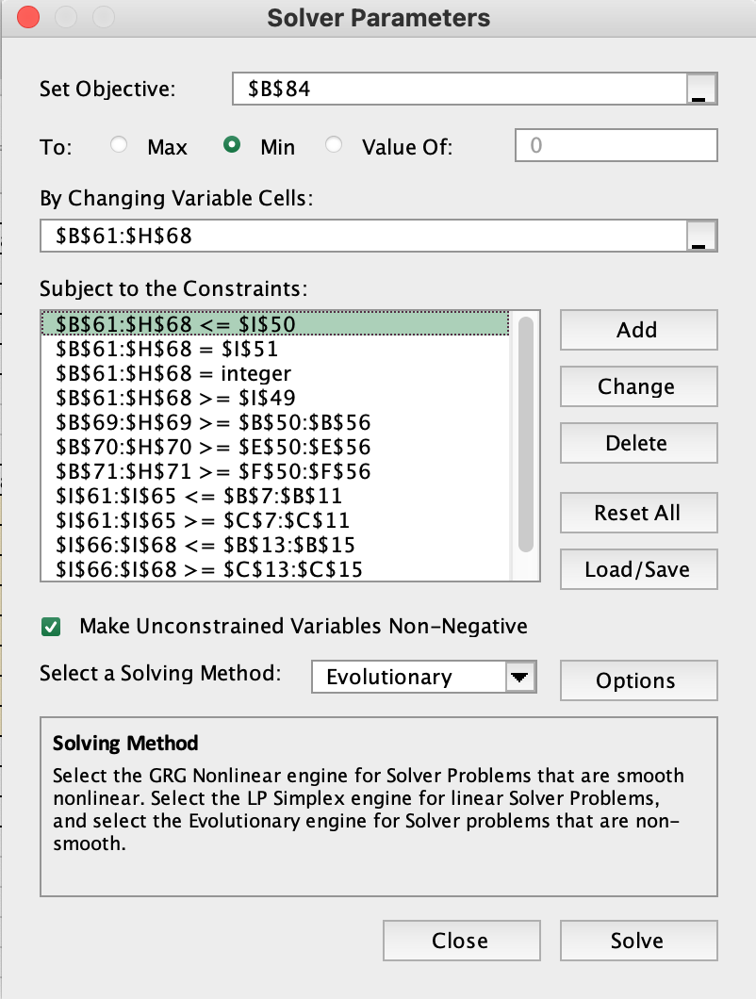
Task: Select constraint $I$61:$I$65 >= $C$7:$C$11
Action: tap(275, 520)
